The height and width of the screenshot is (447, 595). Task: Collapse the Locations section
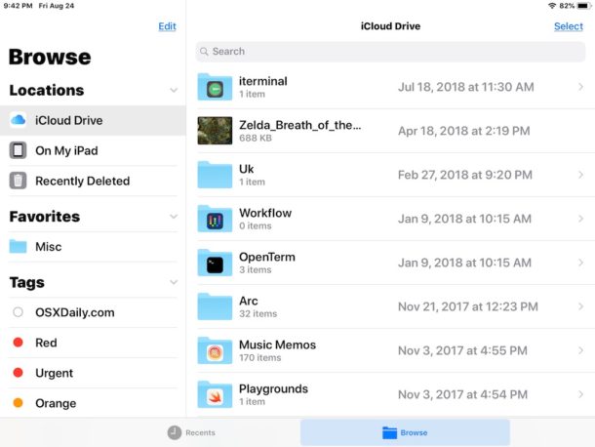[x=174, y=91]
